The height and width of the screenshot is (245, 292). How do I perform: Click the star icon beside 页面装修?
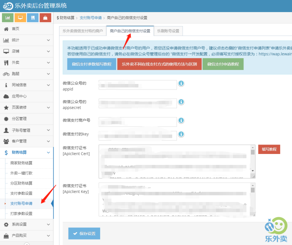coord(6,107)
